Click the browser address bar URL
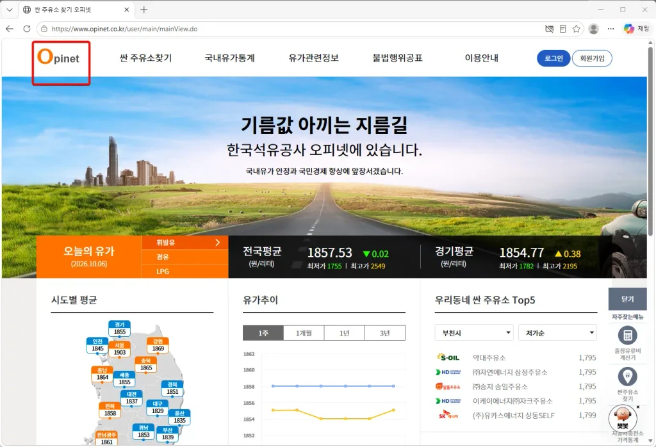656x447 pixels. pos(125,29)
